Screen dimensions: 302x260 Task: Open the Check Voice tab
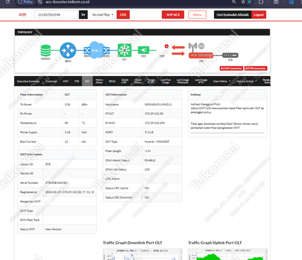pyautogui.click(x=138, y=81)
